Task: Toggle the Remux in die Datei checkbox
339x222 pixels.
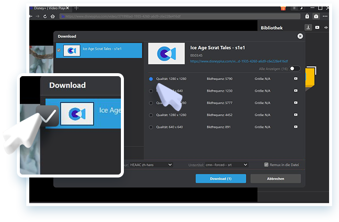Action: pyautogui.click(x=266, y=165)
